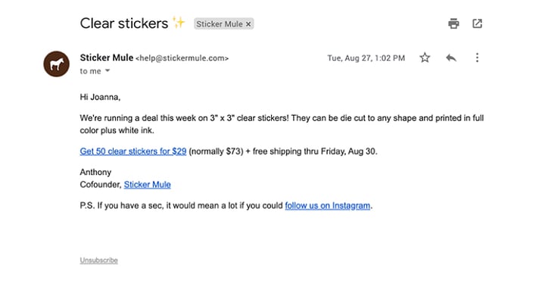Click the bold sender name Sticker Mule
The width and height of the screenshot is (542, 293).
[x=107, y=58]
